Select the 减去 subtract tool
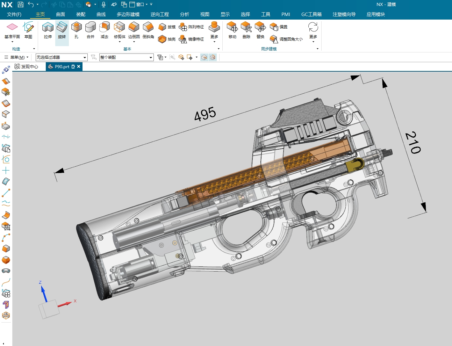The height and width of the screenshot is (346, 452). (x=105, y=30)
